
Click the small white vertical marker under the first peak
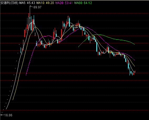click(35, 34)
